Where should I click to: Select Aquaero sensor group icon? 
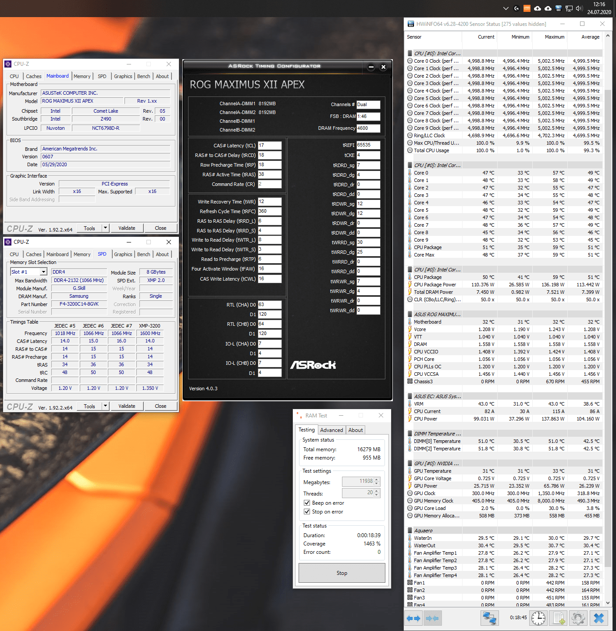410,531
